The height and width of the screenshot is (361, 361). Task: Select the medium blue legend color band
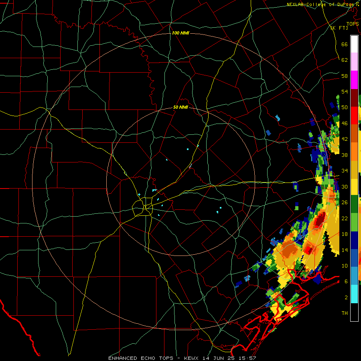(354, 258)
